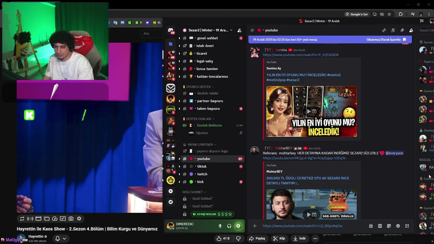This screenshot has height=244, width=434.
Task: Open user settings gear in Discord
Action: tap(238, 226)
